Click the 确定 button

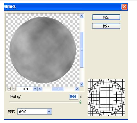pyautogui.click(x=106, y=17)
